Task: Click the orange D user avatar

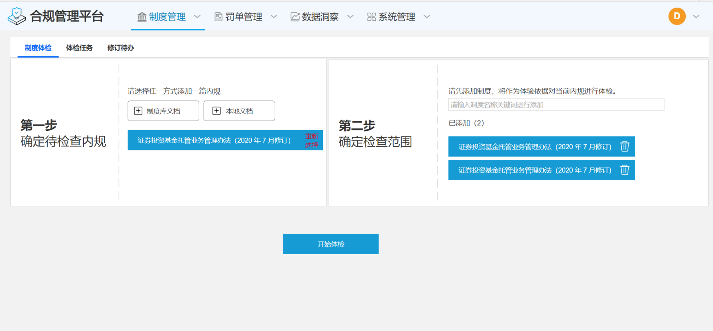Action: [677, 16]
